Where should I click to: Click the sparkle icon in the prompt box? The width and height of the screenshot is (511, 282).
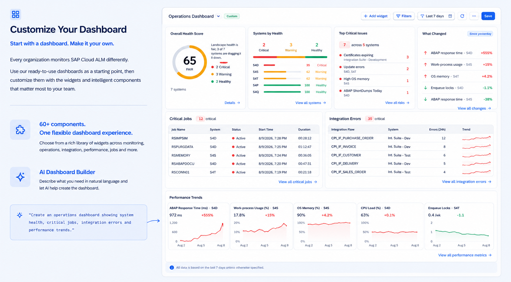[20, 215]
